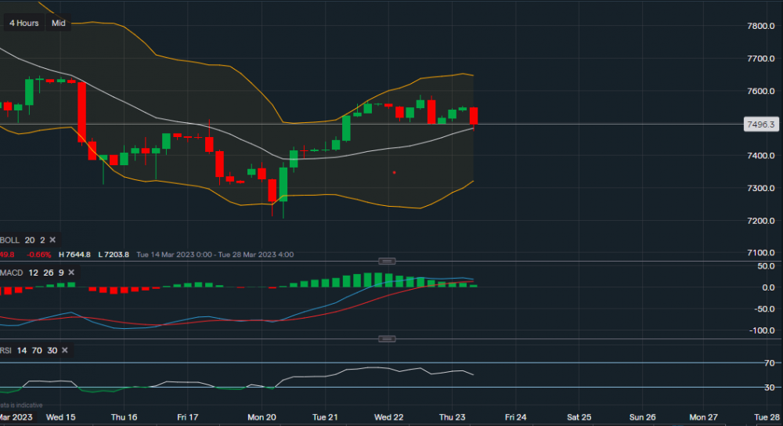
Task: Click the large red candle on Wed 15
Action: (81, 113)
